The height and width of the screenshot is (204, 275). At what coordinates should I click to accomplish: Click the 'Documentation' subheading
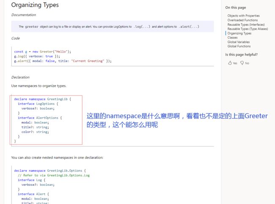pyautogui.click(x=24, y=15)
